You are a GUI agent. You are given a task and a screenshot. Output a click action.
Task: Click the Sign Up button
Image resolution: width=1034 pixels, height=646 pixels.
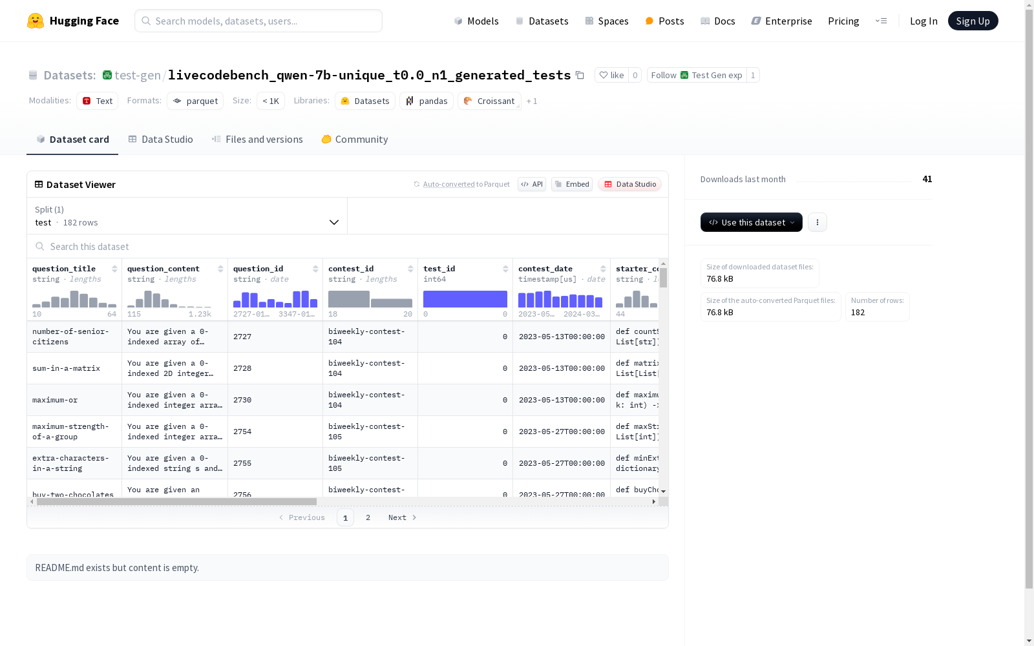(973, 21)
